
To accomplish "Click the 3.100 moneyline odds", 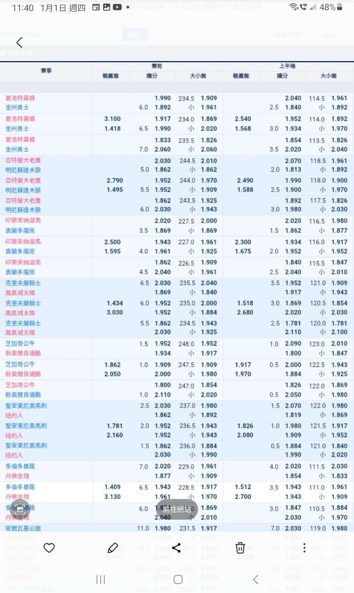I will coord(112,119).
